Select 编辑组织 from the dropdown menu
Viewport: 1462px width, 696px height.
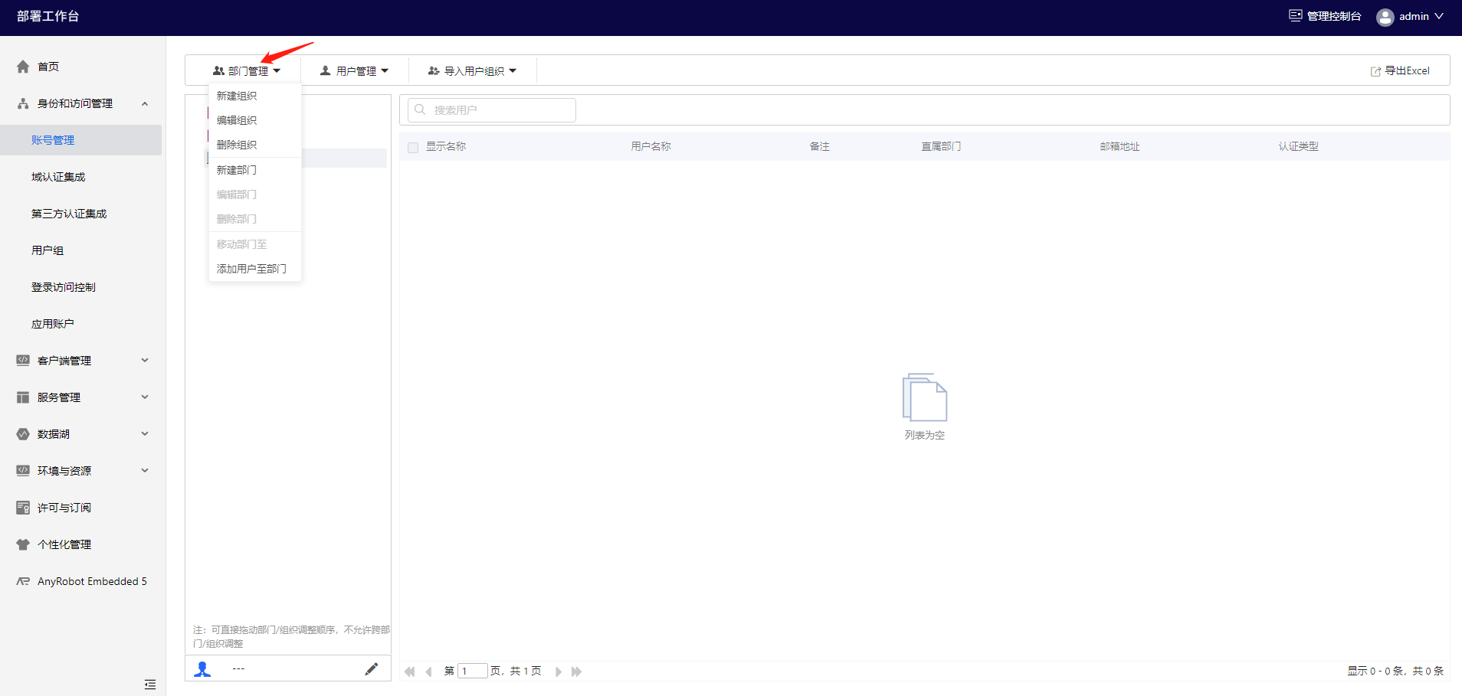pos(254,120)
